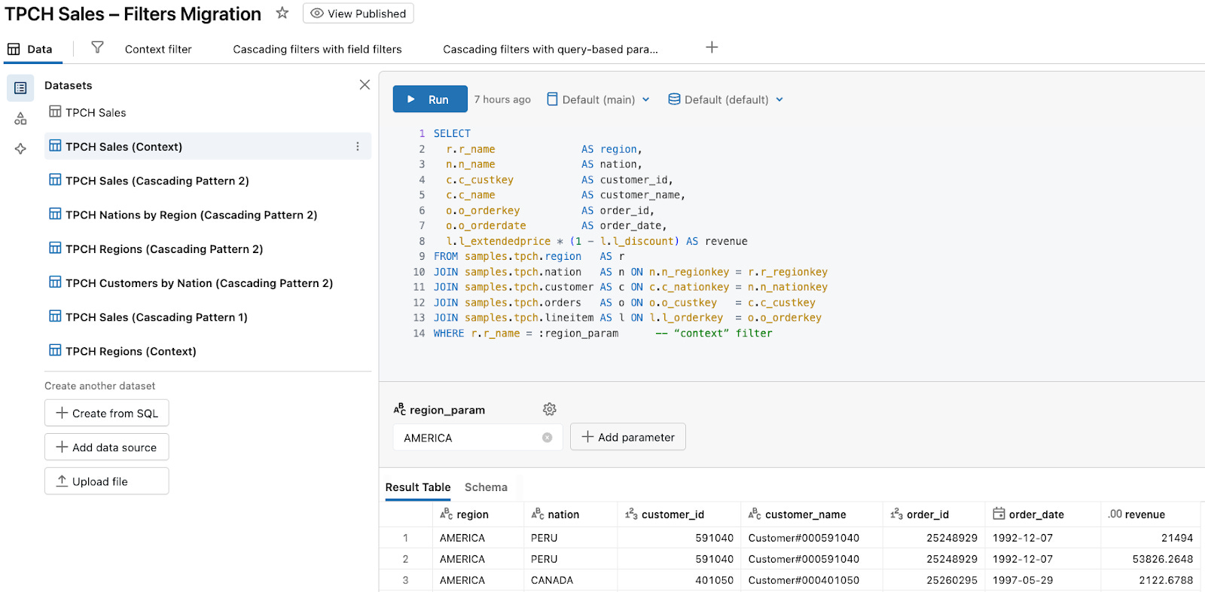
Task: Select TPCH Sales (Cascading Pattern 1) dataset
Action: (x=207, y=317)
